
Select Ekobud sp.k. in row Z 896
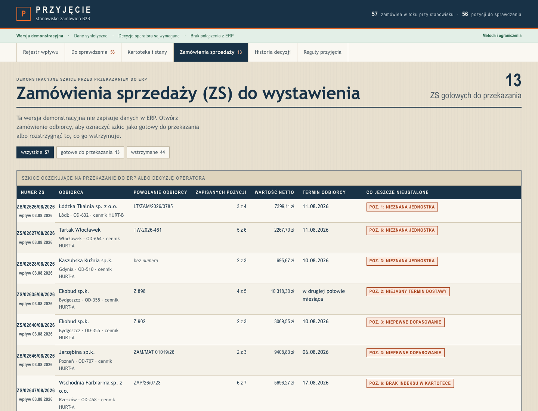[74, 291]
